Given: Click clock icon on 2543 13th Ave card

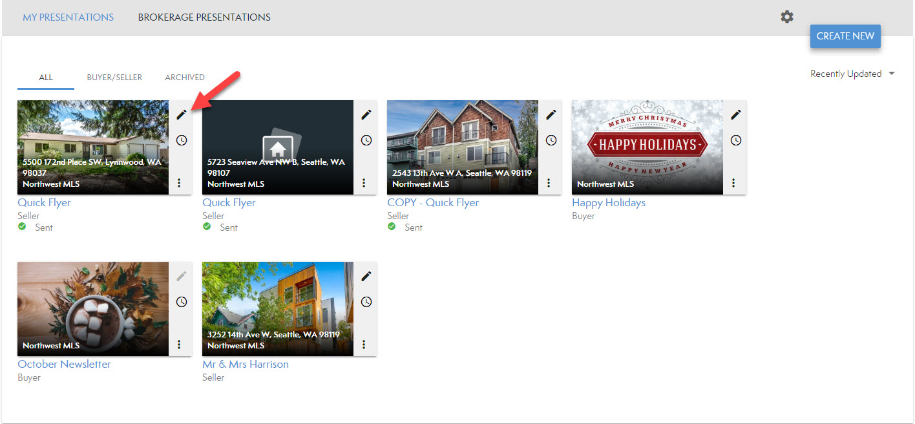Looking at the screenshot, I should pyautogui.click(x=551, y=140).
